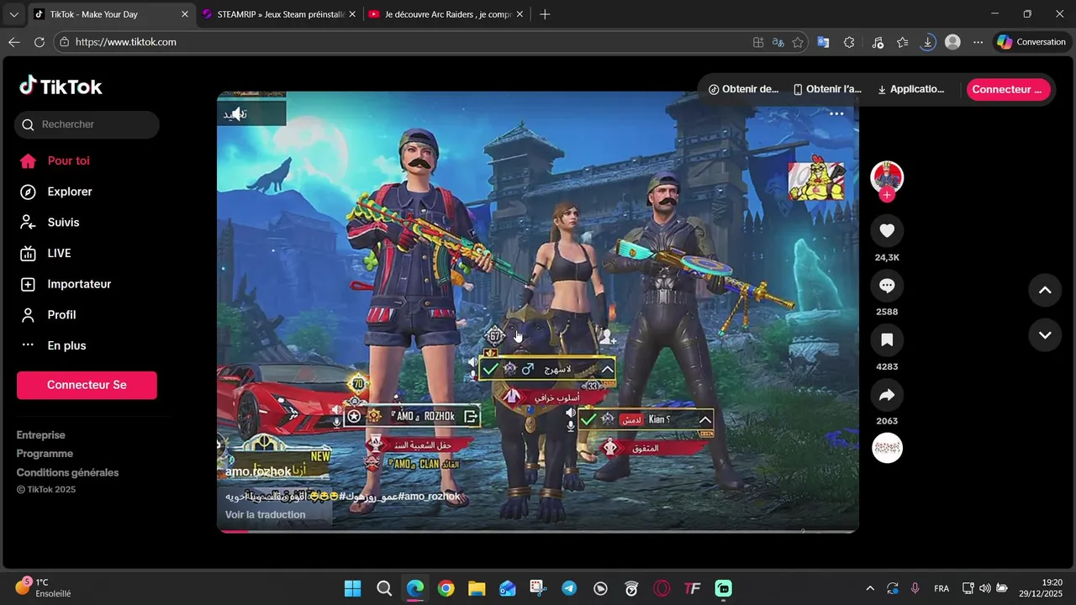Open the Programme footer link
The image size is (1076, 605).
click(45, 454)
